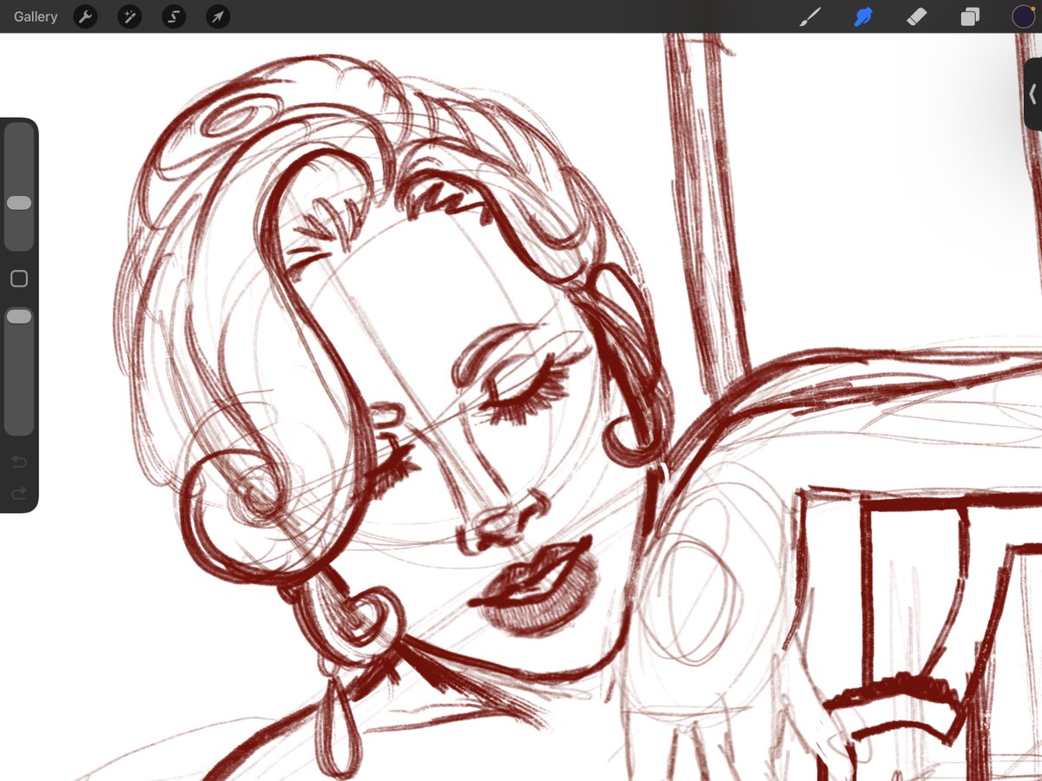Redo the last undone stroke
Viewport: 1042px width, 781px height.
coord(19,494)
